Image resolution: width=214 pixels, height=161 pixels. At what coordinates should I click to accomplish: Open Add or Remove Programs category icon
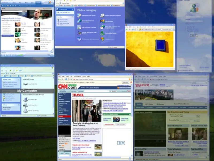click(79, 27)
